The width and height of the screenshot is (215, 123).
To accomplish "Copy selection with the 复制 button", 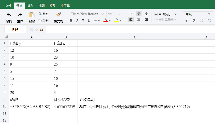I will tap(44, 21).
